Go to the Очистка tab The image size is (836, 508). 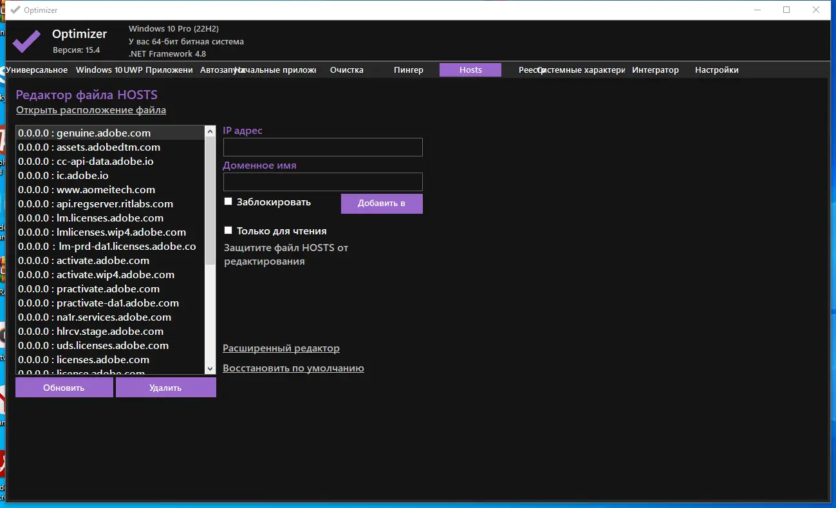(x=347, y=70)
